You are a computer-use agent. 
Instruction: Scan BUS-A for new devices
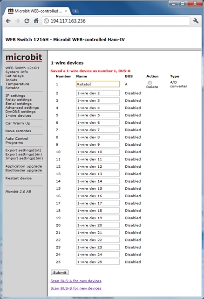76,281
